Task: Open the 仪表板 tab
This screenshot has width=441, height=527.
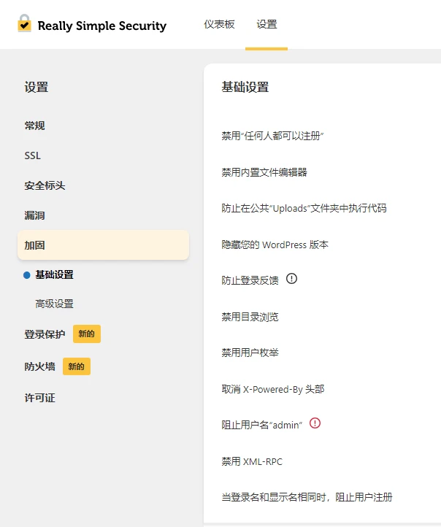Action: tap(219, 24)
